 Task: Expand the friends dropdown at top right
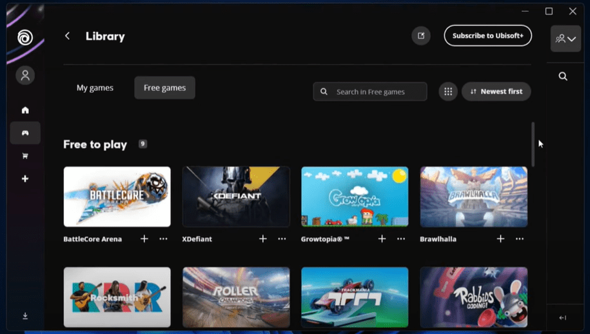click(x=565, y=39)
